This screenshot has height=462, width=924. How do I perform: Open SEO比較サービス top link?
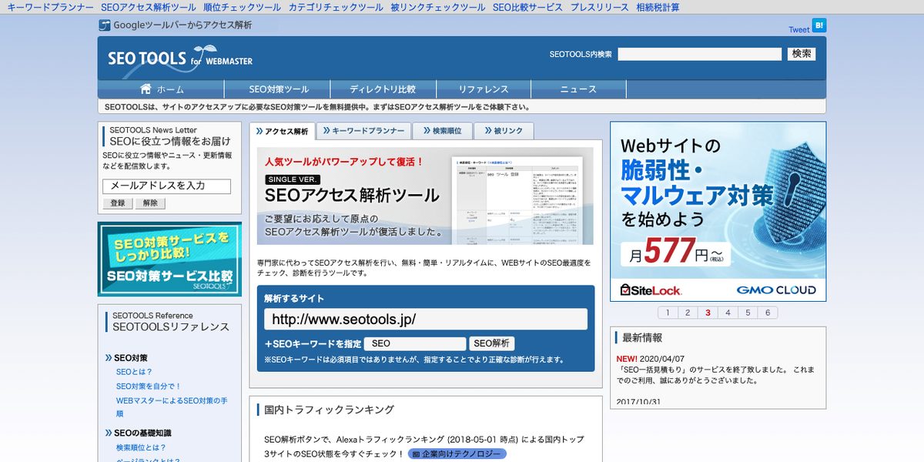coord(527,8)
